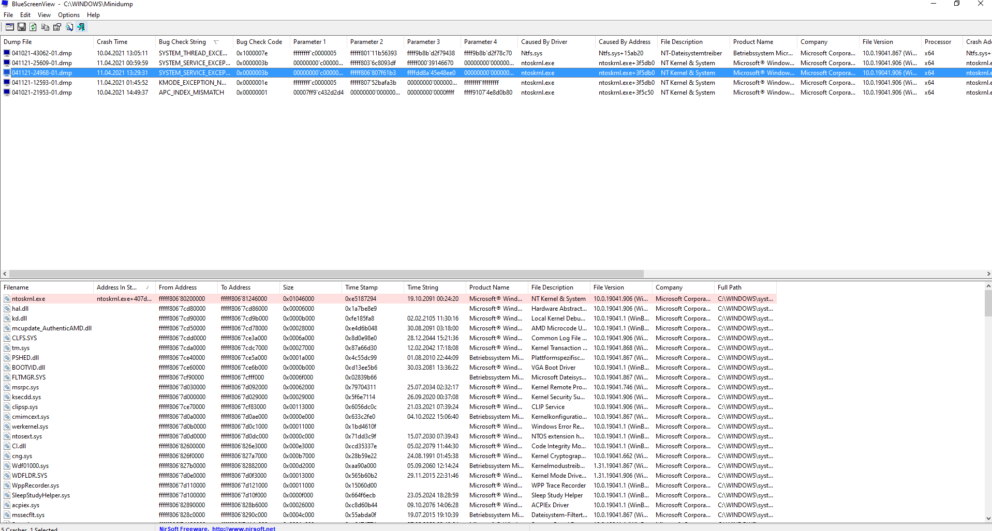The height and width of the screenshot is (531, 992).
Task: Click right arrow of horizontal scrollbar
Action: [x=988, y=274]
